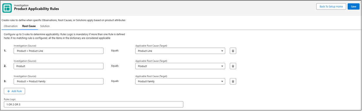The width and height of the screenshot is (362, 111).
Task: Delete rule 3 with trash icon
Action: tap(233, 81)
